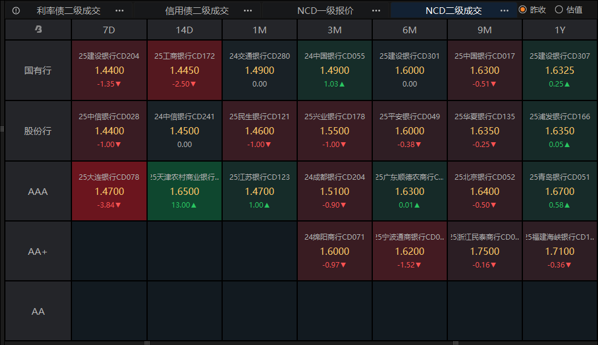Select the 25大连银行CD078 red cell
Viewport: 598px width, 345px height.
(109, 191)
